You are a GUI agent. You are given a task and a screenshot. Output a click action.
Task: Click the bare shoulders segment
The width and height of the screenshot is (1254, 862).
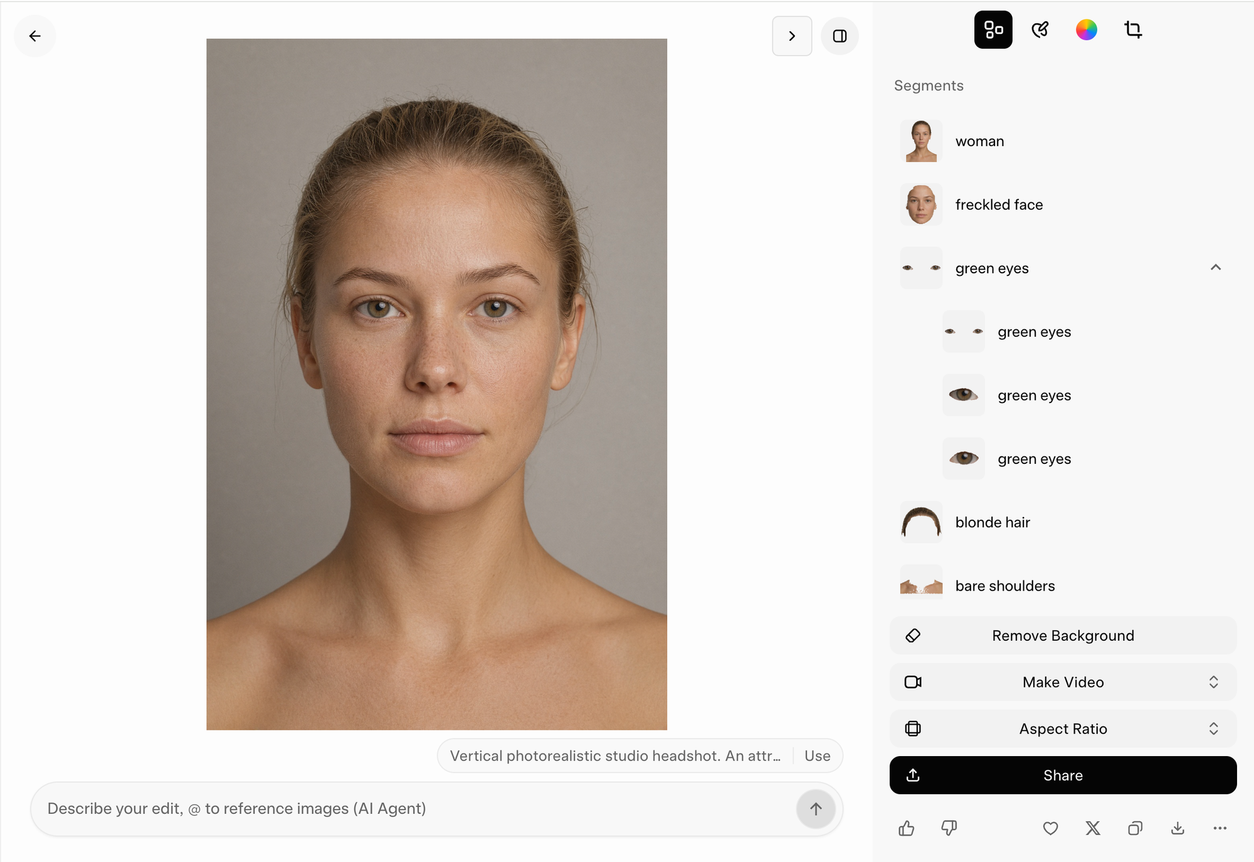(x=1063, y=586)
